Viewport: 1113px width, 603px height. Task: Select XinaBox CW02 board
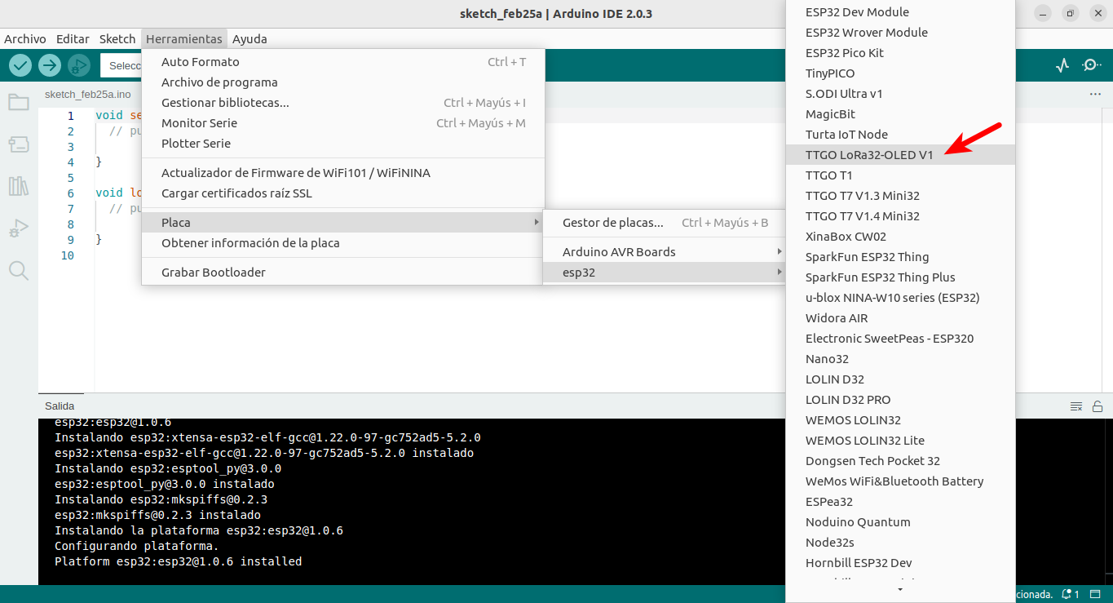(x=900, y=237)
